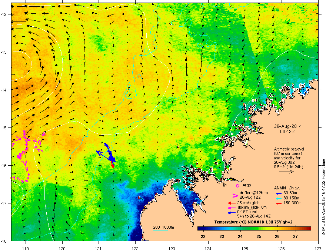This screenshot has width=326, height=252.
Task: Click the longitude axis label 124
Action: coord(208,248)
